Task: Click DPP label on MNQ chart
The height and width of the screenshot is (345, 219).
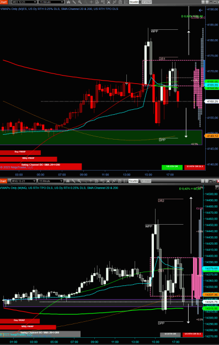Action: 161,323
